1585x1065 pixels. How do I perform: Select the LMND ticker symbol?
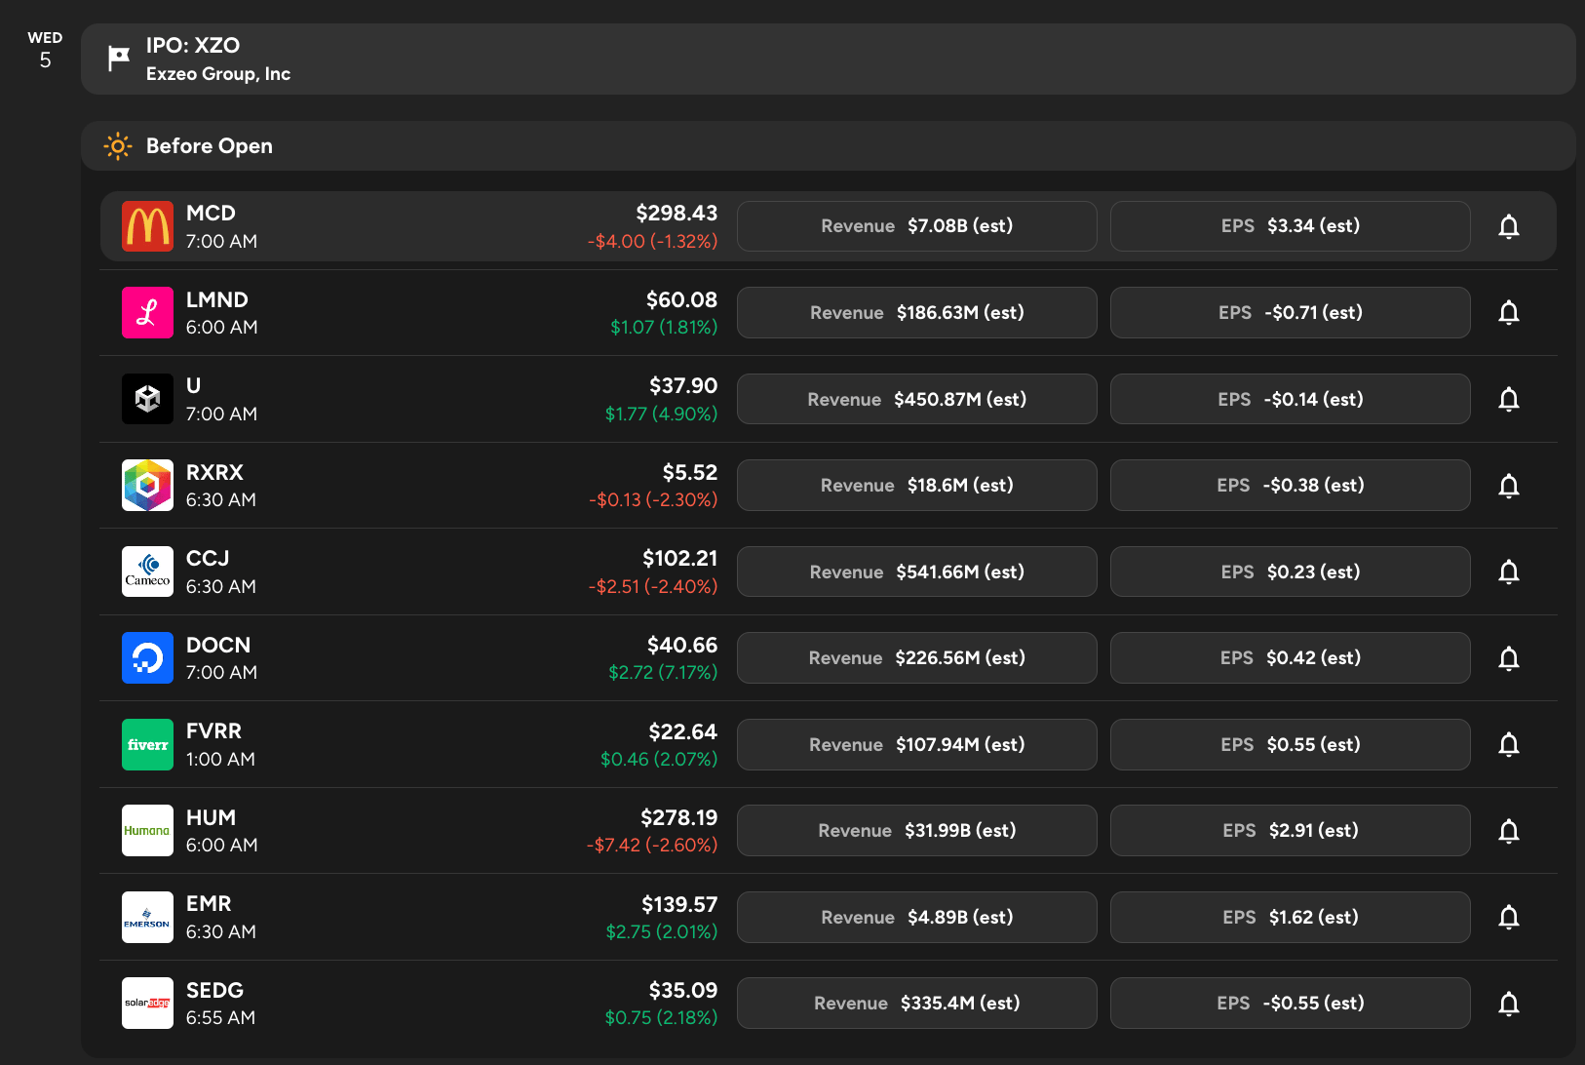click(x=217, y=299)
